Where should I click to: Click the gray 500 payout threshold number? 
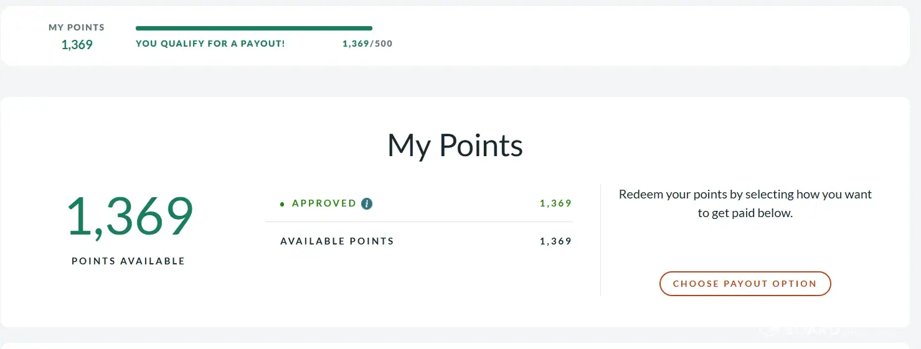click(383, 44)
